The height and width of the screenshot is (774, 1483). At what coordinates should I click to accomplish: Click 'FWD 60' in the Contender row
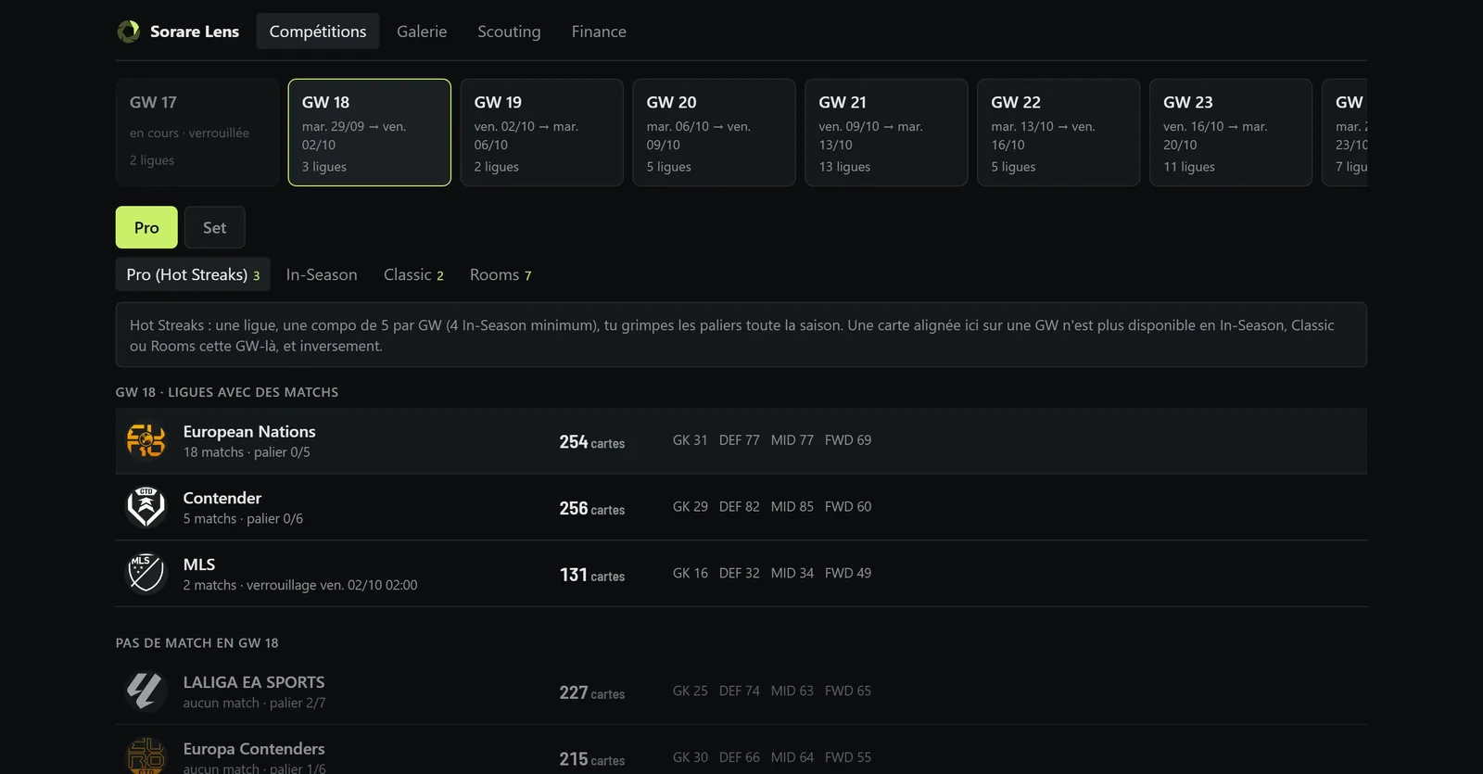[848, 507]
